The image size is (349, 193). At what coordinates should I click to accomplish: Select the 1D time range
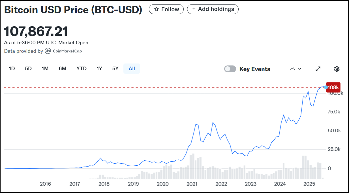(12, 69)
